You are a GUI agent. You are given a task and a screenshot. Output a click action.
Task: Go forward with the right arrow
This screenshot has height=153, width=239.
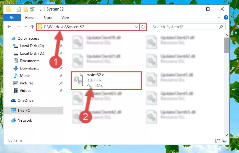(x=19, y=27)
